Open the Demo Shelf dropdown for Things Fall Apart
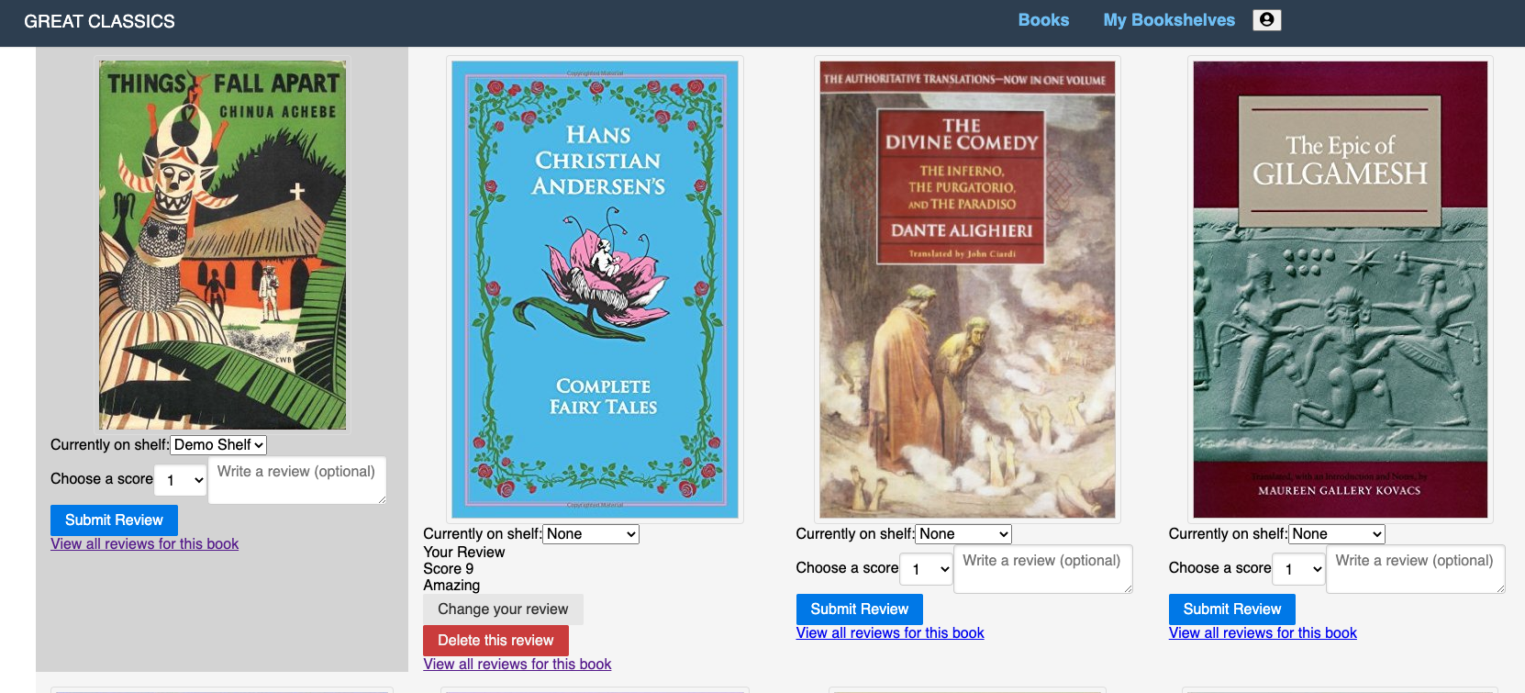The width and height of the screenshot is (1525, 693). 219,445
